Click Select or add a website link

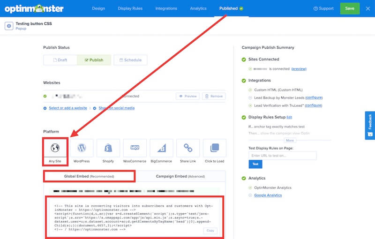coord(68,108)
